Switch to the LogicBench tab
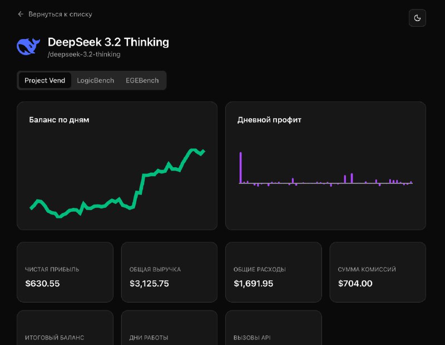The height and width of the screenshot is (345, 445). pyautogui.click(x=96, y=80)
